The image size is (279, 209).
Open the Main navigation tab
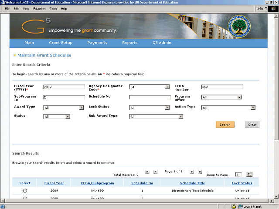pyautogui.click(x=29, y=43)
